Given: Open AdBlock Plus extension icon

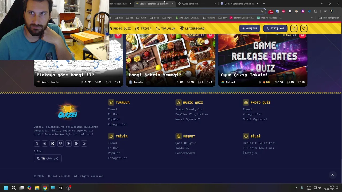Looking at the screenshot, I should [283, 11].
